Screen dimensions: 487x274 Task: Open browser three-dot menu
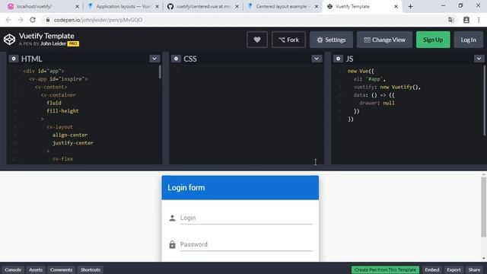coord(479,20)
